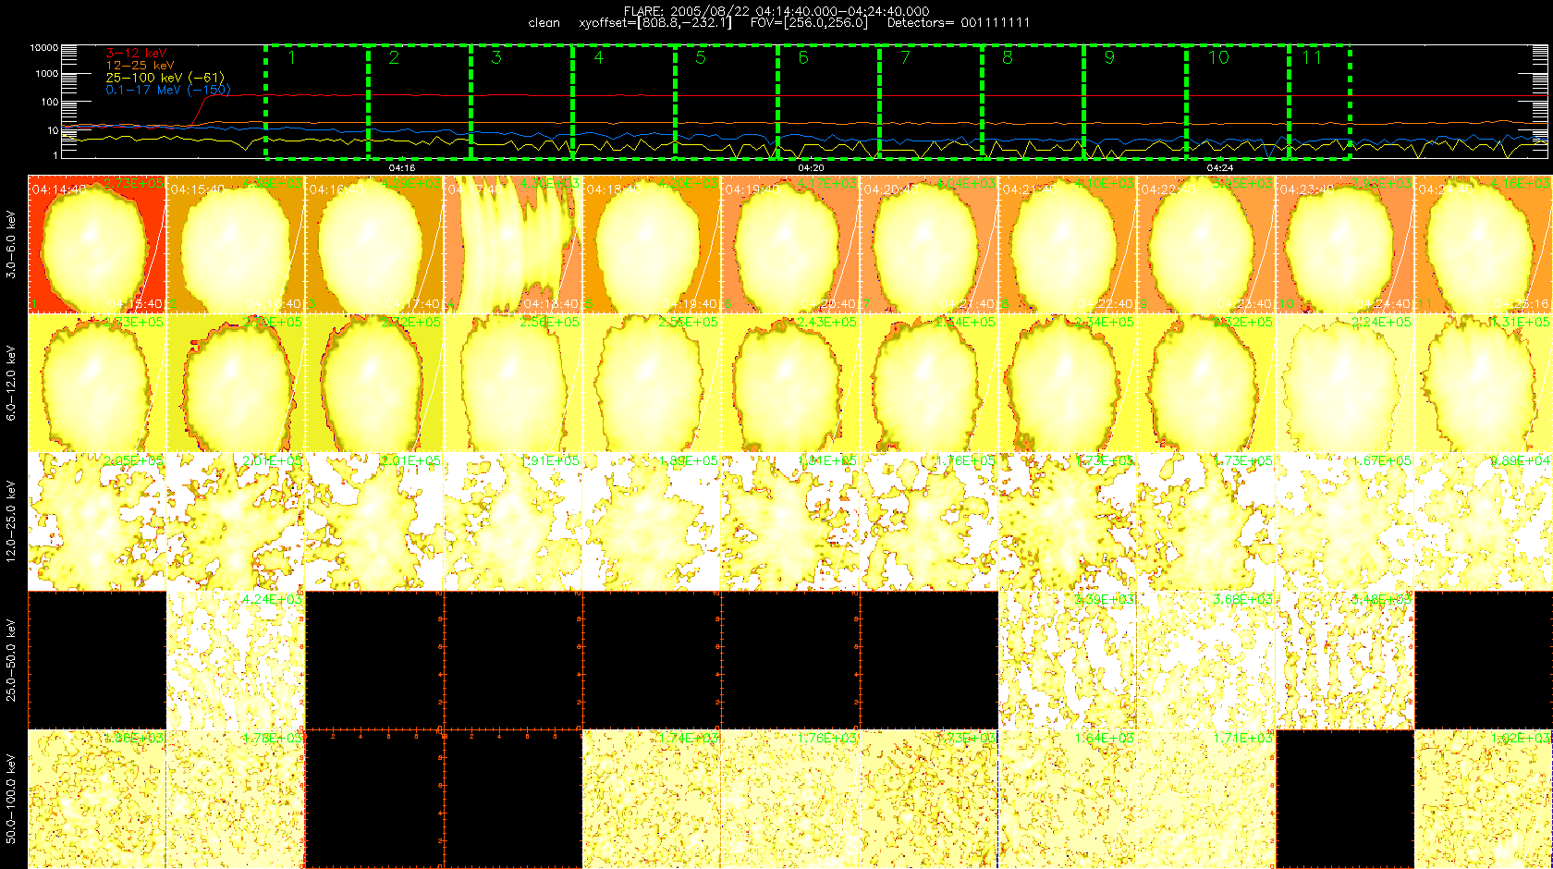Click the yellow 25-100 keV (-61) legend entry
Viewport: 1553px width, 869px height.
(x=165, y=78)
